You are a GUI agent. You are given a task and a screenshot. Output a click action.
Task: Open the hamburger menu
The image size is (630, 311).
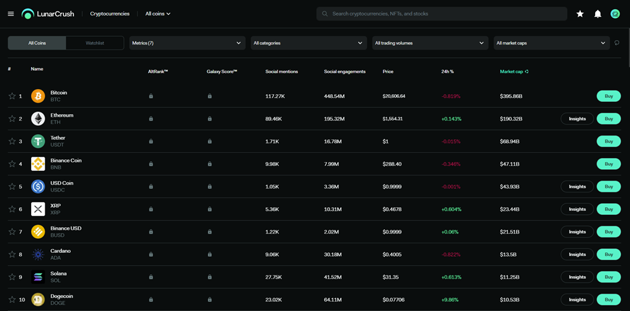point(11,14)
